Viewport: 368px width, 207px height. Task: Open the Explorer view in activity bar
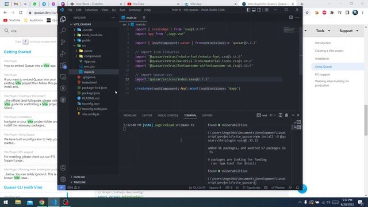[63, 19]
